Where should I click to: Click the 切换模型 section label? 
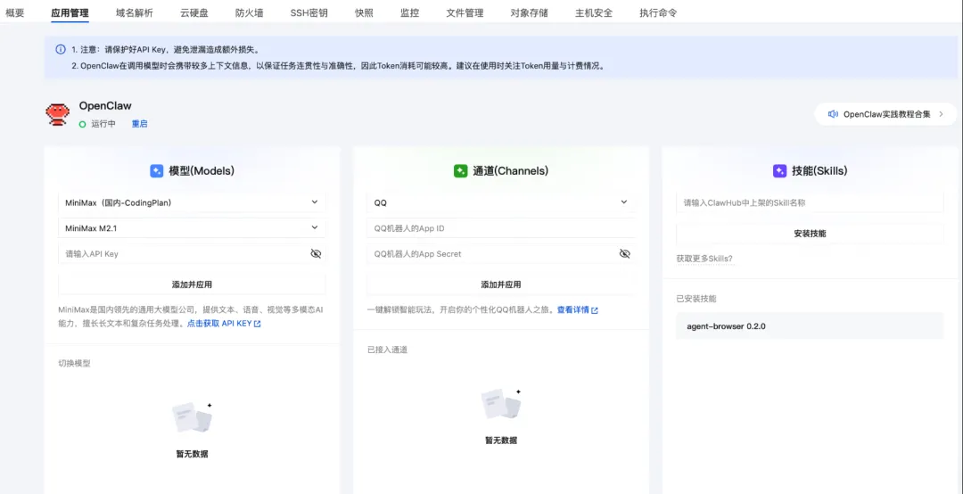pyautogui.click(x=74, y=363)
